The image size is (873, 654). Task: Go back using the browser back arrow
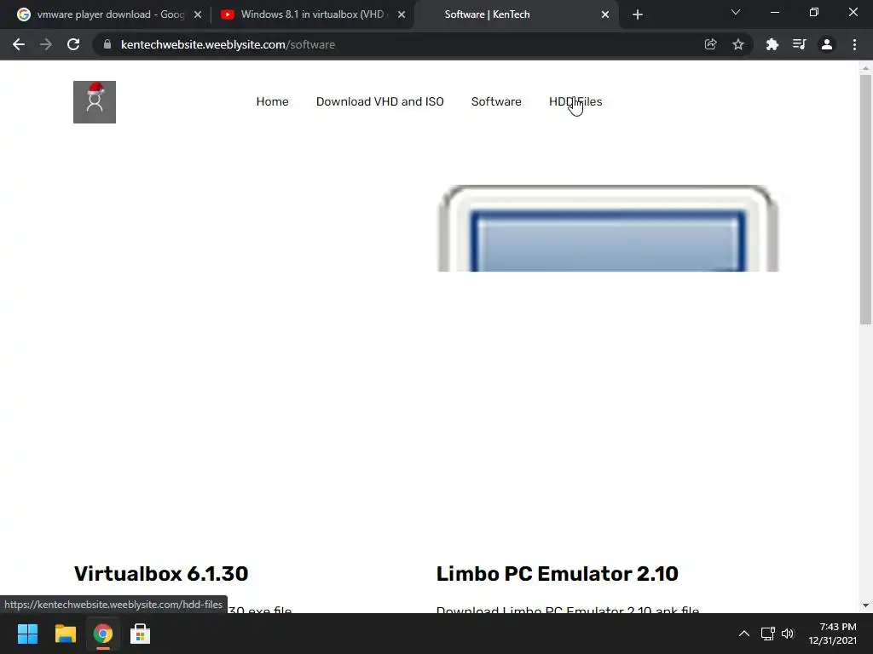[19, 44]
